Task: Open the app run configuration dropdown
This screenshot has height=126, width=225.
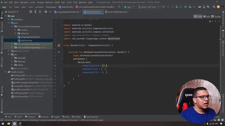Action: point(129,7)
